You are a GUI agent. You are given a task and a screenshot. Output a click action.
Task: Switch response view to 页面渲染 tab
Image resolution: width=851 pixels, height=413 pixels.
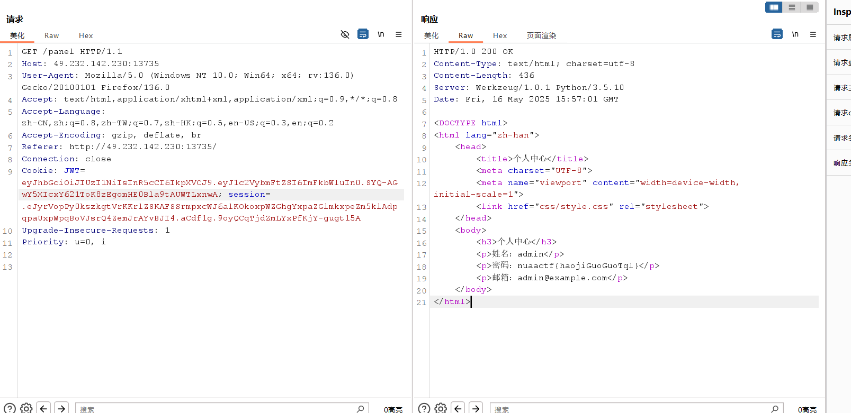(541, 35)
